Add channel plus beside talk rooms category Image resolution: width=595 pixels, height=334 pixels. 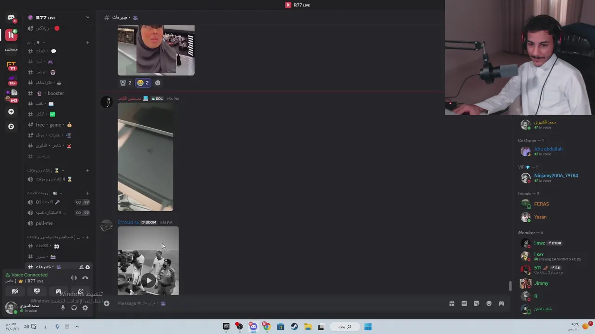click(87, 193)
